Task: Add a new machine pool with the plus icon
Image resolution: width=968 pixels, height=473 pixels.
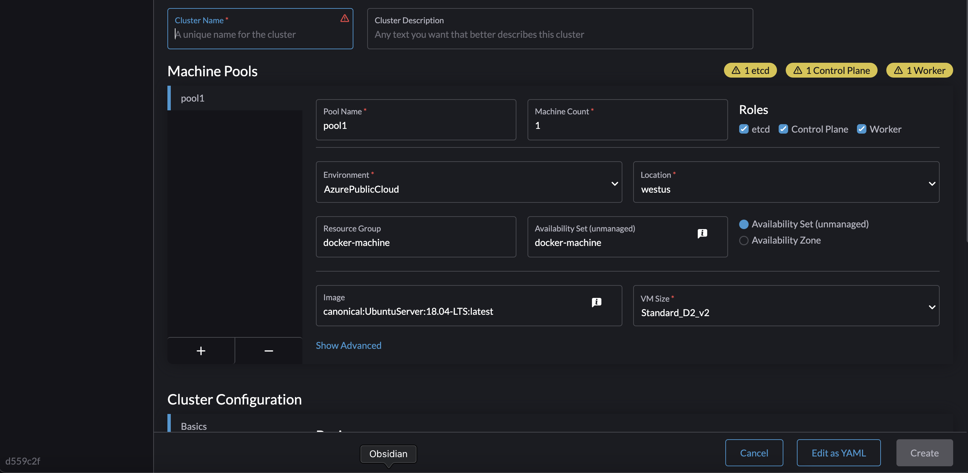Action: click(201, 351)
